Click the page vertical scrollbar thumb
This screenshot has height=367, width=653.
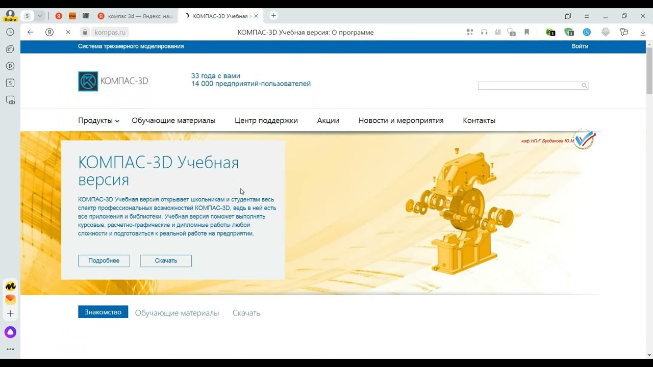point(649,71)
